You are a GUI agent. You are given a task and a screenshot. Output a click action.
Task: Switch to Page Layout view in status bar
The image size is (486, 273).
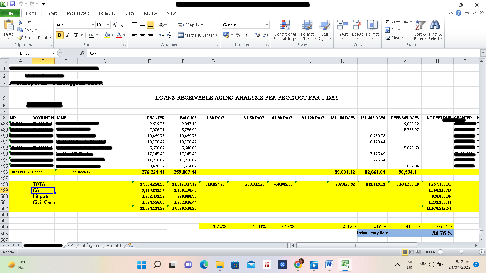[412, 252]
